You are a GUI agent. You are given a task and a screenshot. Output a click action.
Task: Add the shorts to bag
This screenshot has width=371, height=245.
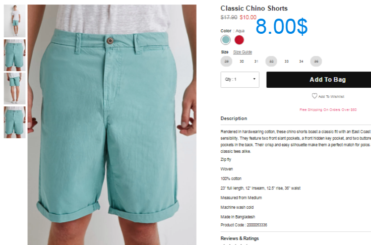point(319,80)
